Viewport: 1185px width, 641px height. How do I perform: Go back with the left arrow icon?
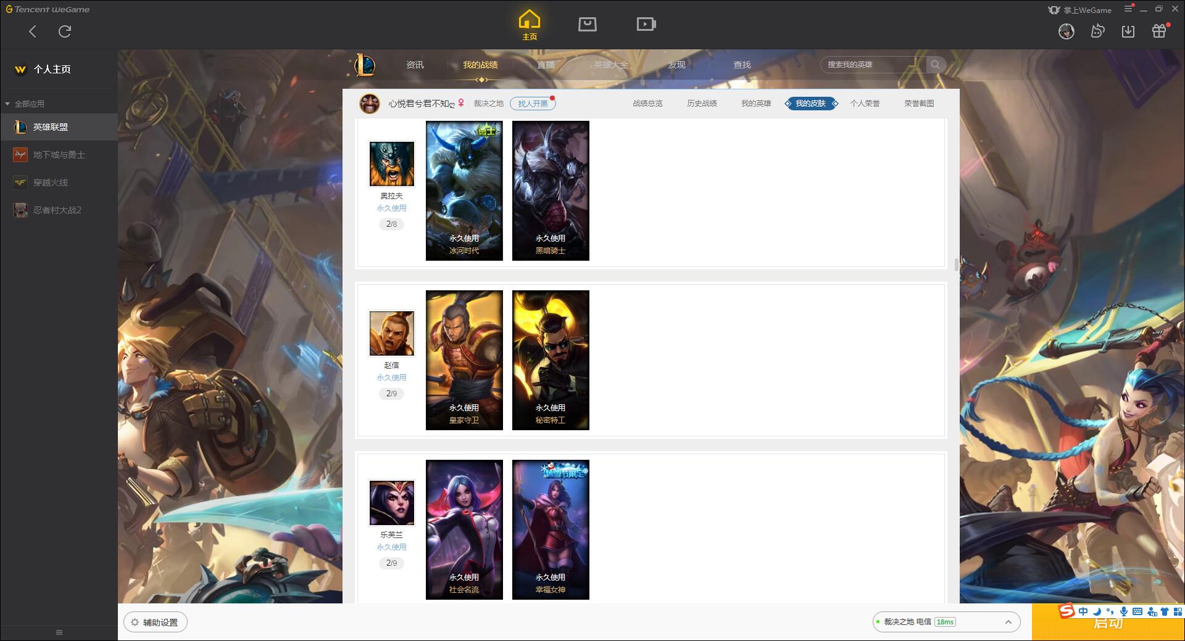pyautogui.click(x=33, y=31)
